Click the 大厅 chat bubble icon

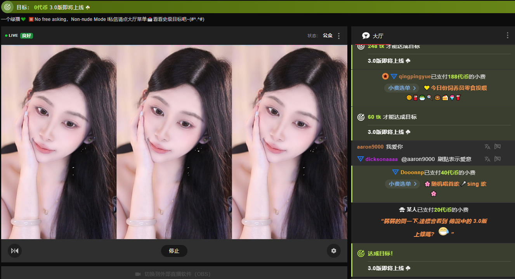pyautogui.click(x=366, y=36)
